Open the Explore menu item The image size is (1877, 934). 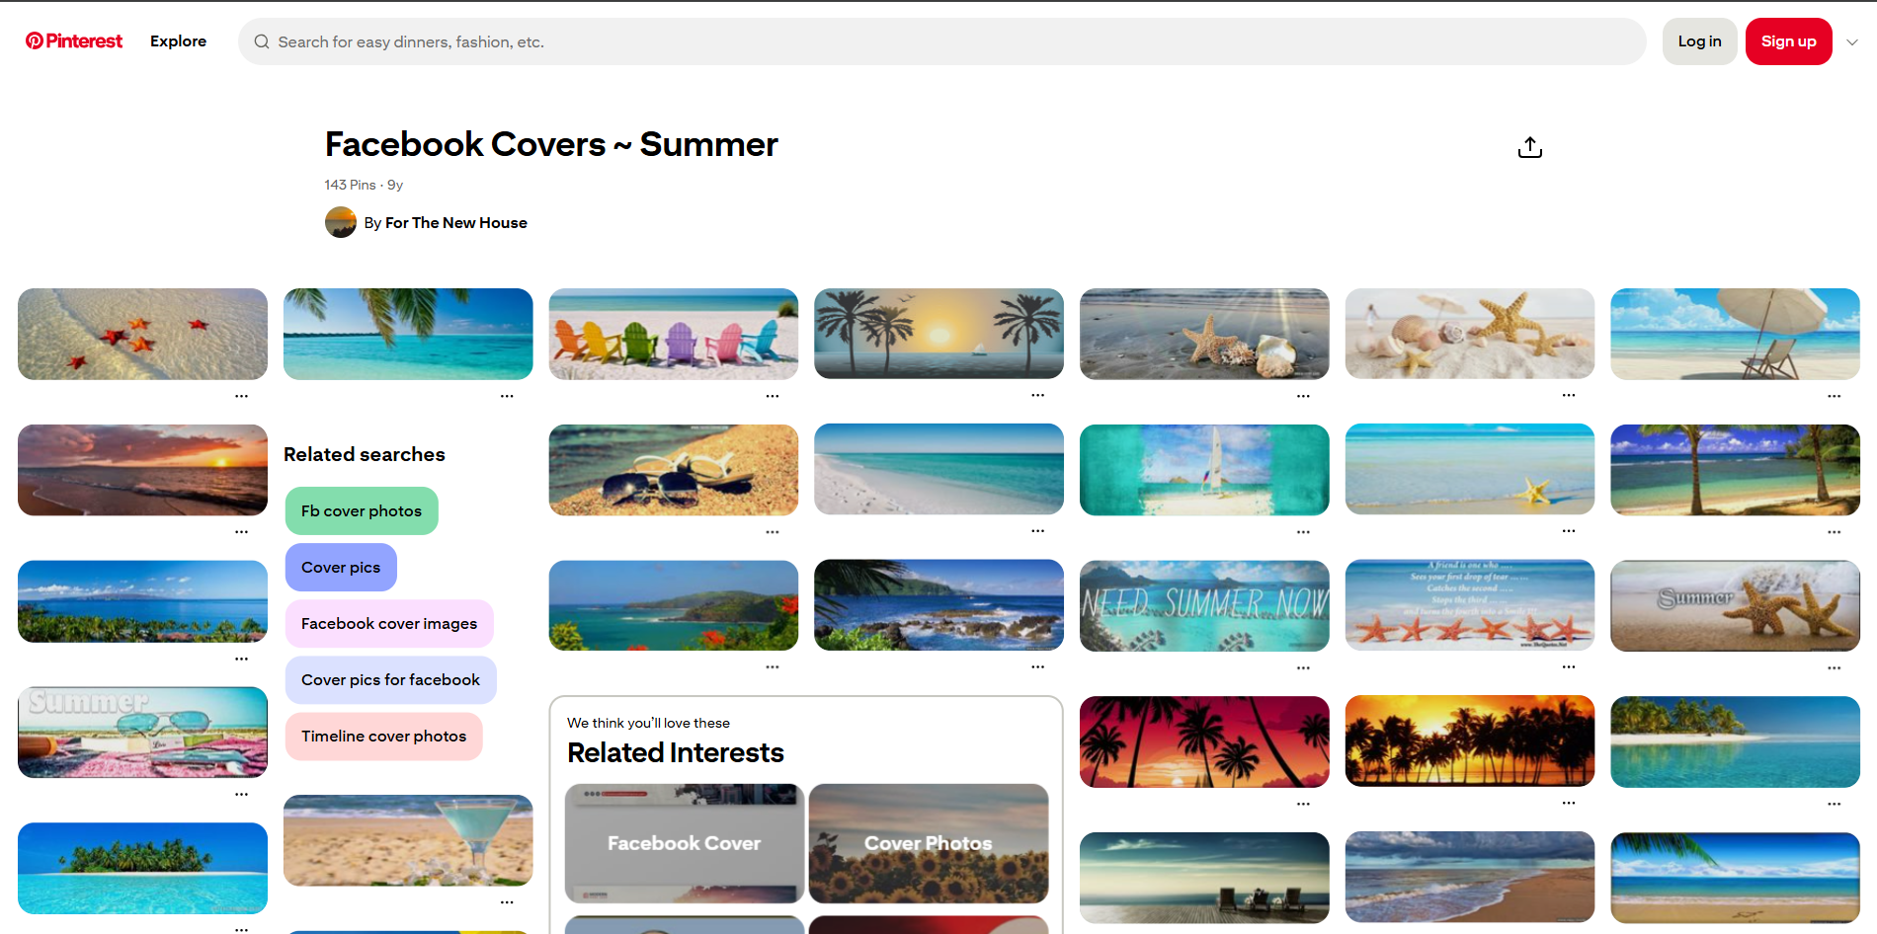click(x=178, y=40)
